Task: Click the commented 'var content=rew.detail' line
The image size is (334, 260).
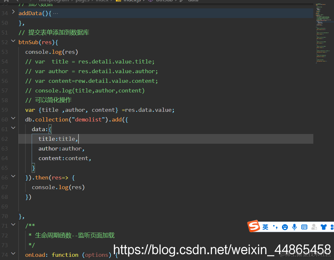Action: tap(91, 81)
